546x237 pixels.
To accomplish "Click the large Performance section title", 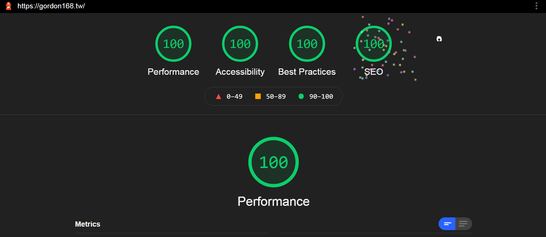I will point(273,201).
